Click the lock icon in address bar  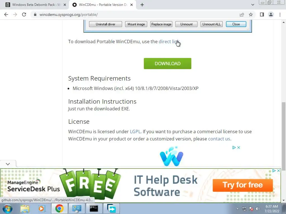tap(35, 14)
